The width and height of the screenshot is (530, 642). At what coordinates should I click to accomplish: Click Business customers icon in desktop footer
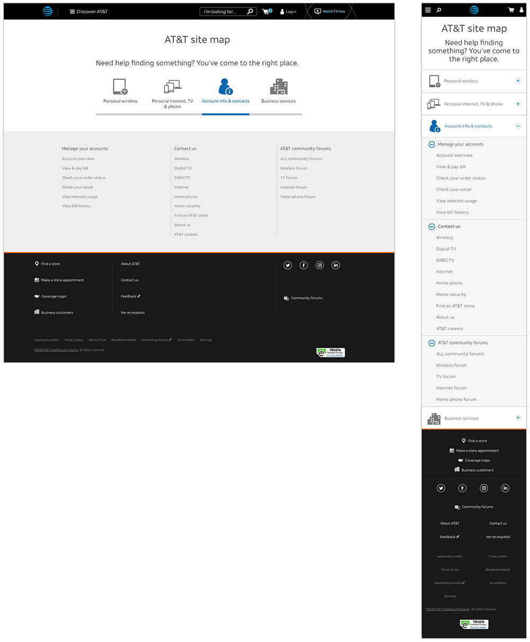(x=37, y=312)
